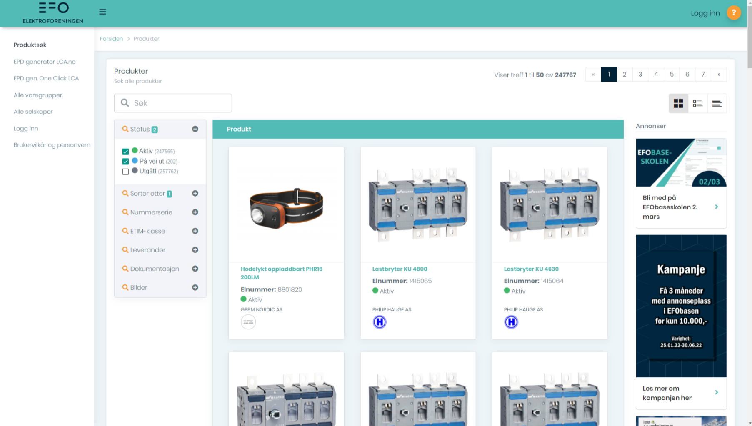Expand the Sorter etter filter
The image size is (752, 426).
195,194
